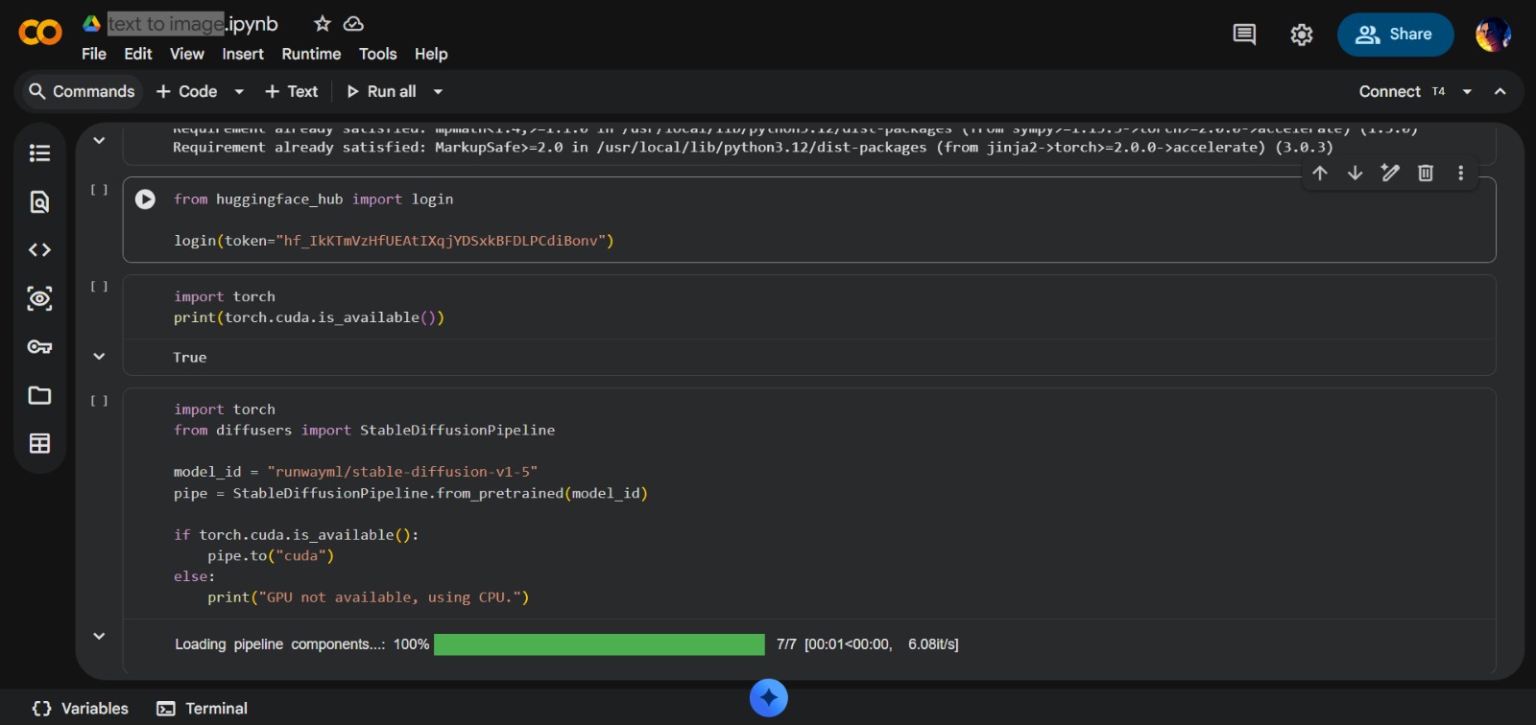The width and height of the screenshot is (1536, 725).
Task: Open the Terminal panel
Action: coord(203,709)
